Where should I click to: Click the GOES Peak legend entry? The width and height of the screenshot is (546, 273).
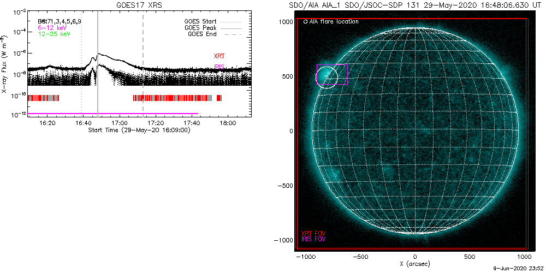[x=213, y=28]
